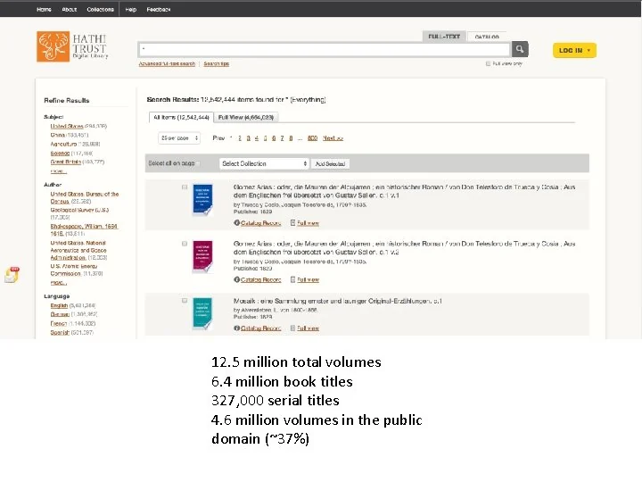
Task: Tick the checkbox for the Mosaik result
Action: [x=185, y=301]
